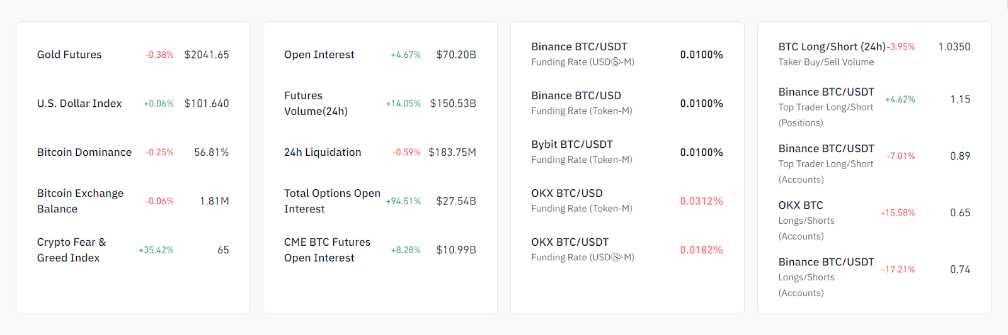Click the Open Interest label

click(319, 55)
